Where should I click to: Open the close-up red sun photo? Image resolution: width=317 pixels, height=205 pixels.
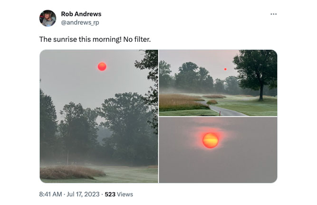(218, 150)
